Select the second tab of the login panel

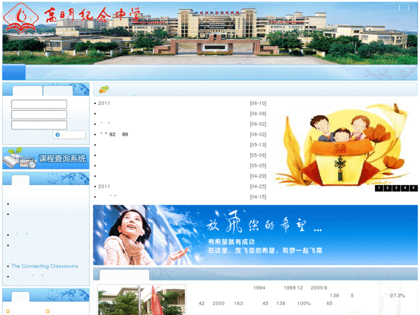click(58, 91)
